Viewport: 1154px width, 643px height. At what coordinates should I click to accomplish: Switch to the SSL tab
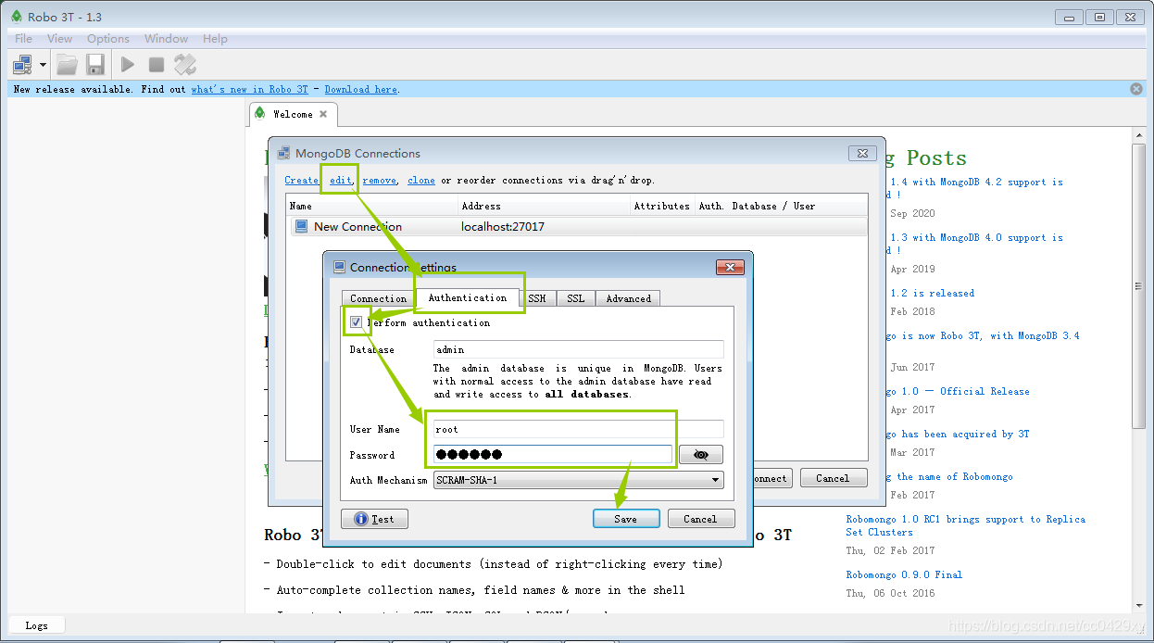[575, 298]
